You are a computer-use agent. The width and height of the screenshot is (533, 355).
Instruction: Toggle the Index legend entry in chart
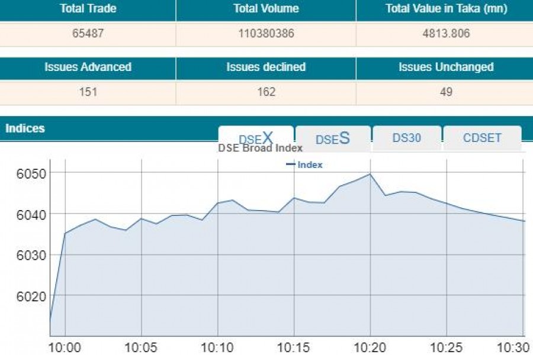point(304,164)
